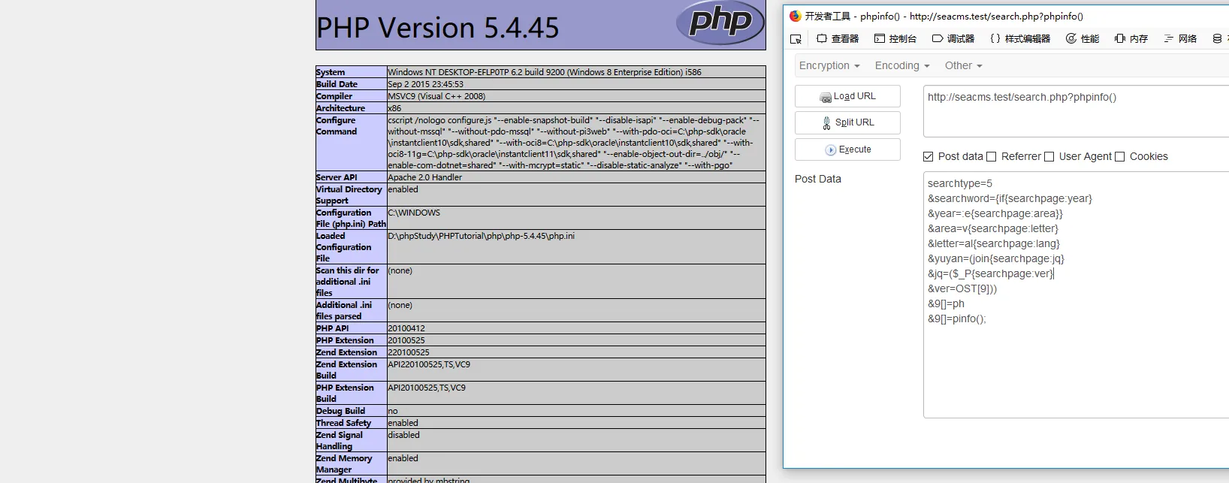This screenshot has height=483, width=1229.
Task: Enable the User Agent checkbox
Action: 1049,157
